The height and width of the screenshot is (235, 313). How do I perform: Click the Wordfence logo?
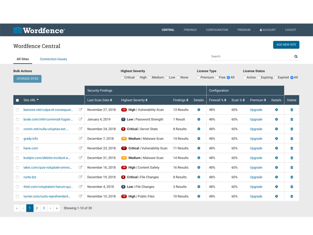(x=39, y=30)
